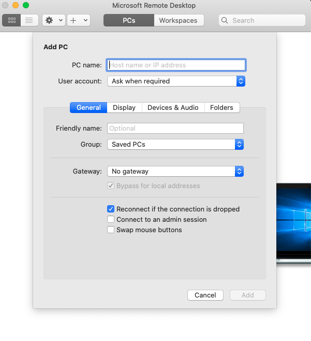
Task: Open the Devices & Audio tab
Action: [x=173, y=107]
